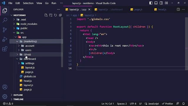188x106 pixels.
Task: Show errors and warnings count
Action: coord(8,103)
